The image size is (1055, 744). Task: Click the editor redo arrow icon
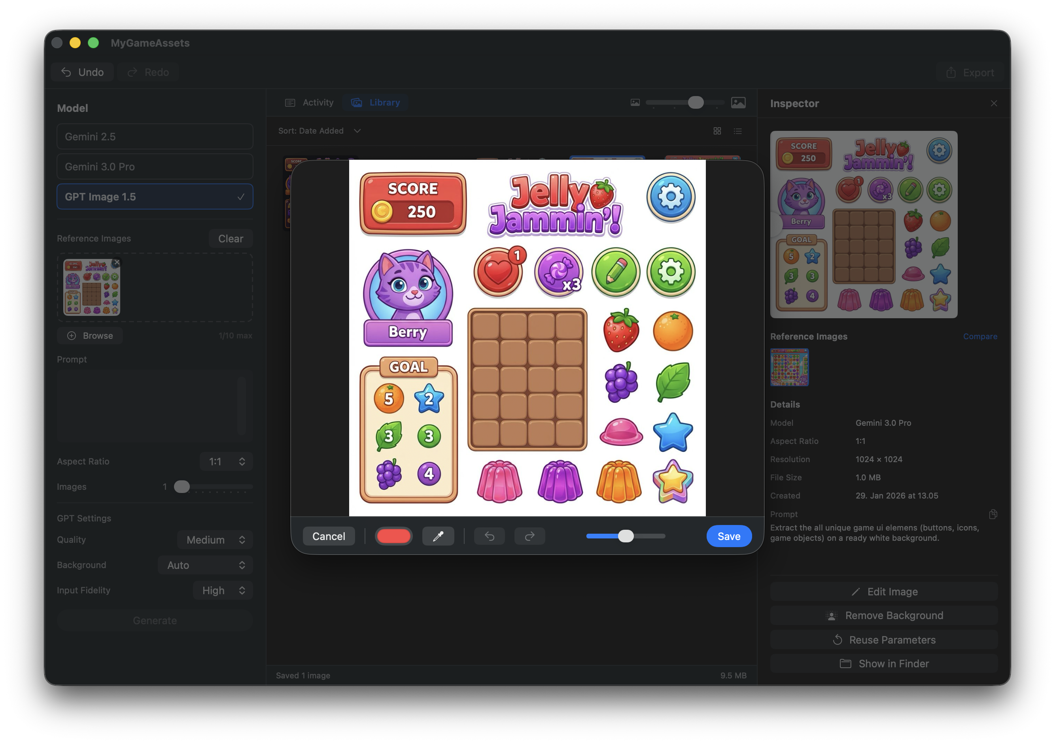[x=529, y=536]
